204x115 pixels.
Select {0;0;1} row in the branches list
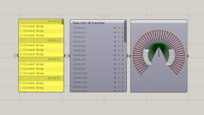(x=98, y=33)
